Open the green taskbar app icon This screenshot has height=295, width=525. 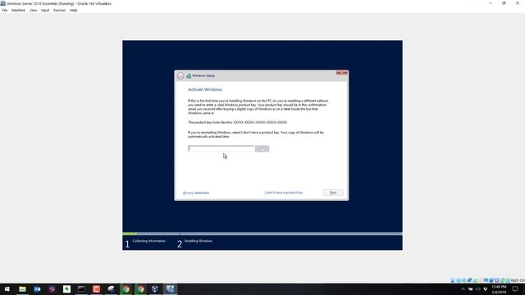66,289
